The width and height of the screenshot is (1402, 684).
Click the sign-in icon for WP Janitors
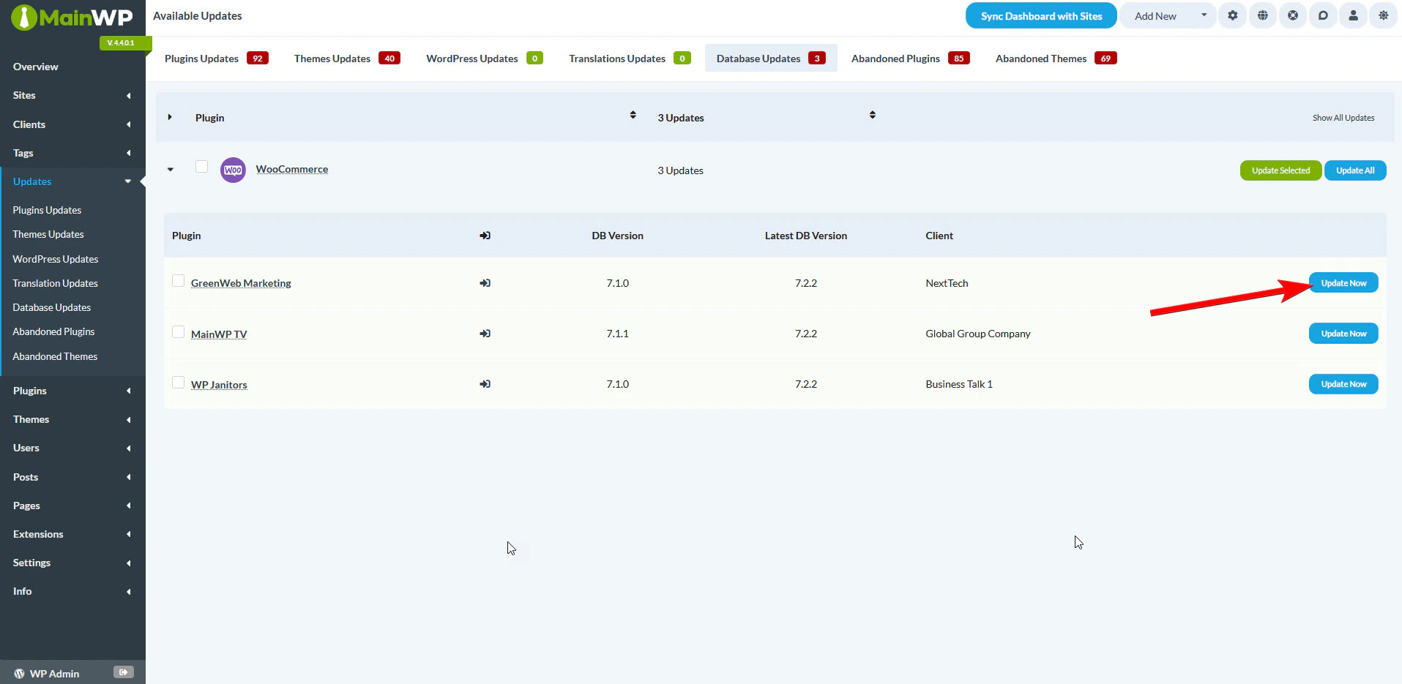[485, 384]
